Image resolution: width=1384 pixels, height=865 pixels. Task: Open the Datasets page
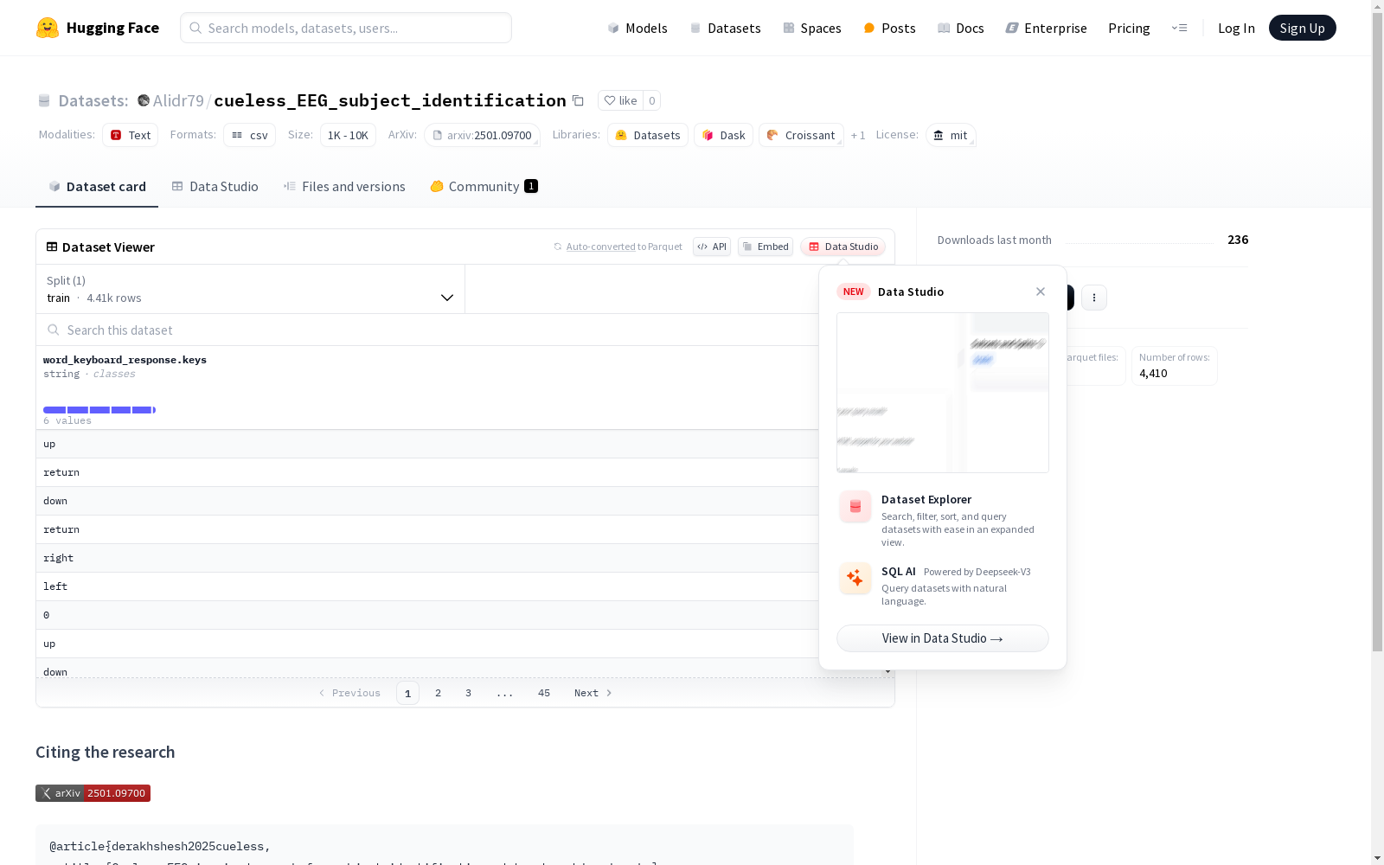tap(725, 28)
